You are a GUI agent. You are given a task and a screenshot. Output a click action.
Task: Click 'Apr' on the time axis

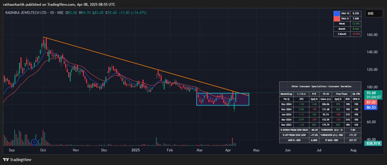click(228, 150)
